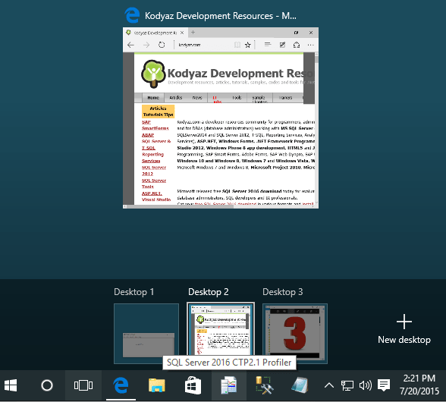Click the Cortana circle search icon
The width and height of the screenshot is (446, 402).
[47, 385]
